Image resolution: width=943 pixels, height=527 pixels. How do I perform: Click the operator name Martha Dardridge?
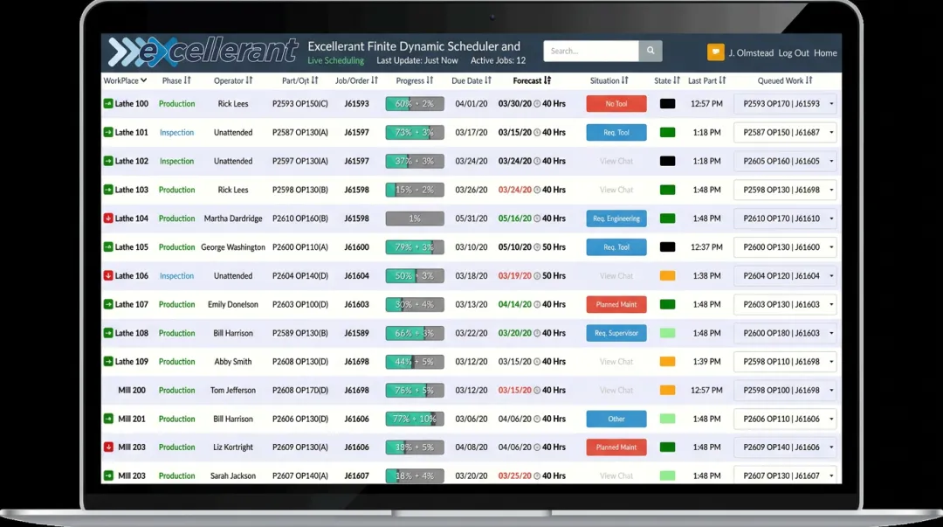(233, 218)
